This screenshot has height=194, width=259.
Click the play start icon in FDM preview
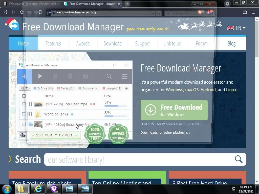tap(40, 76)
